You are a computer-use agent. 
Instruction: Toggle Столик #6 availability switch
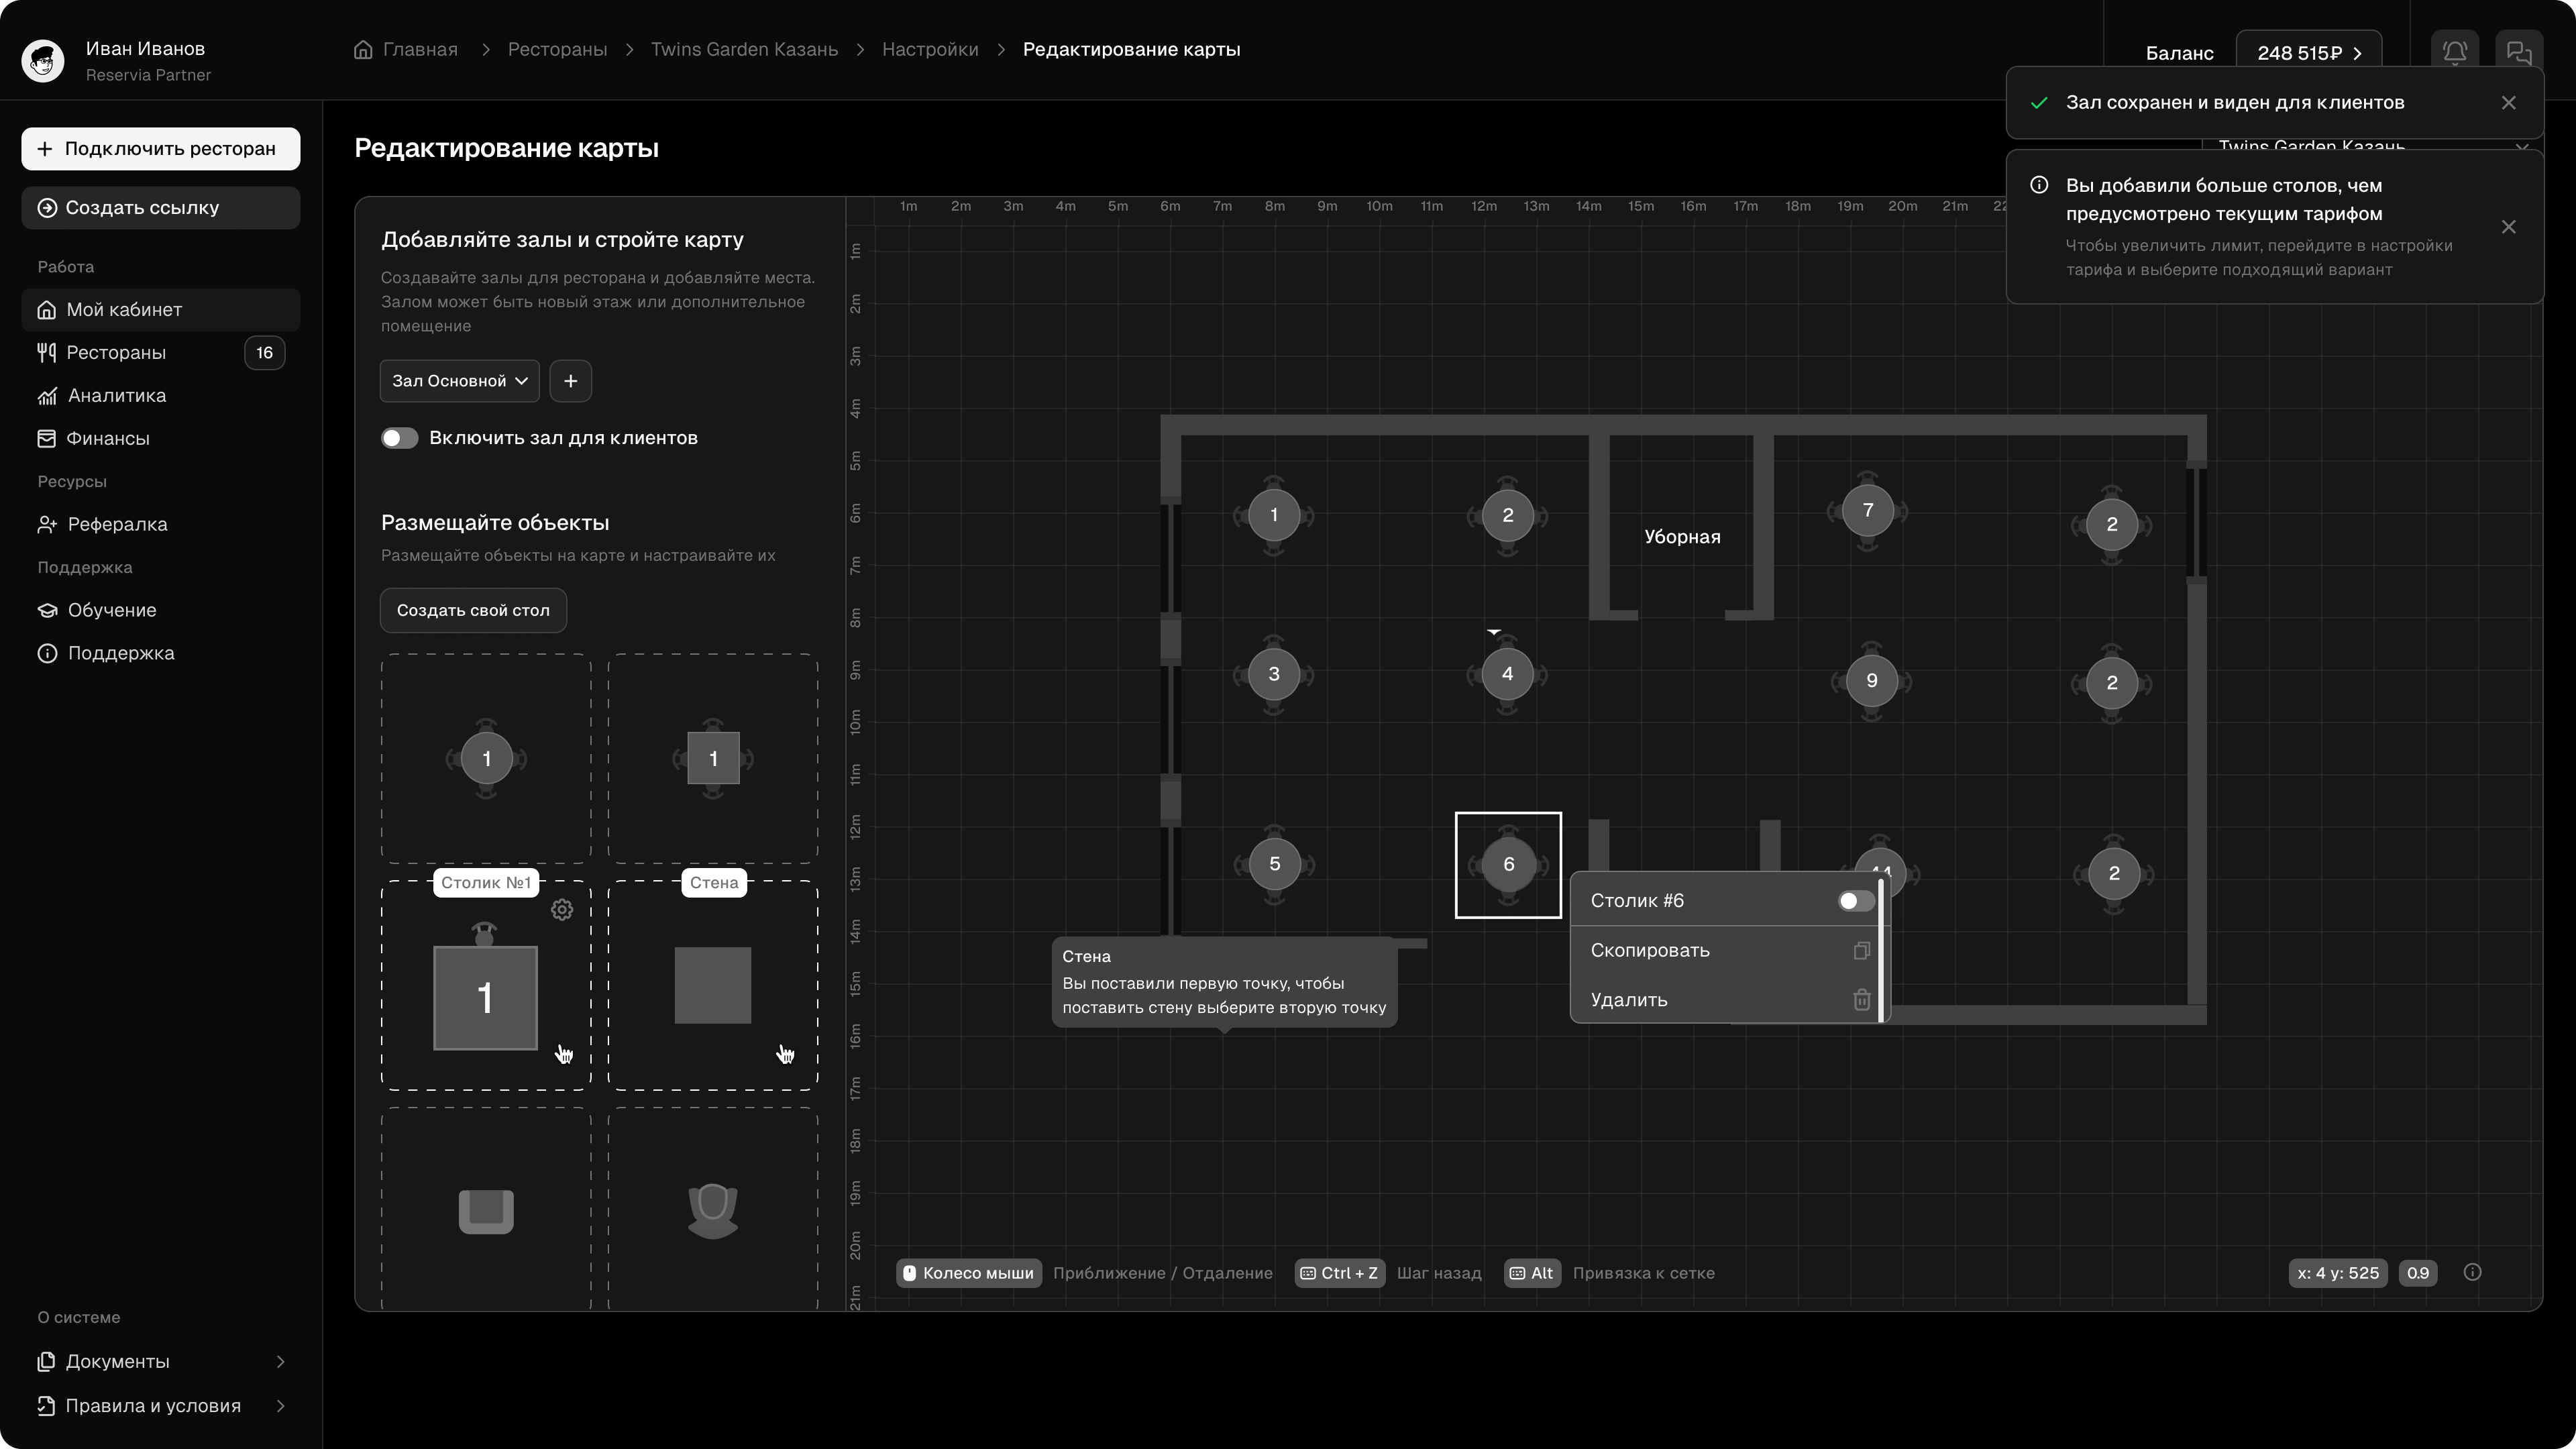[x=1854, y=900]
